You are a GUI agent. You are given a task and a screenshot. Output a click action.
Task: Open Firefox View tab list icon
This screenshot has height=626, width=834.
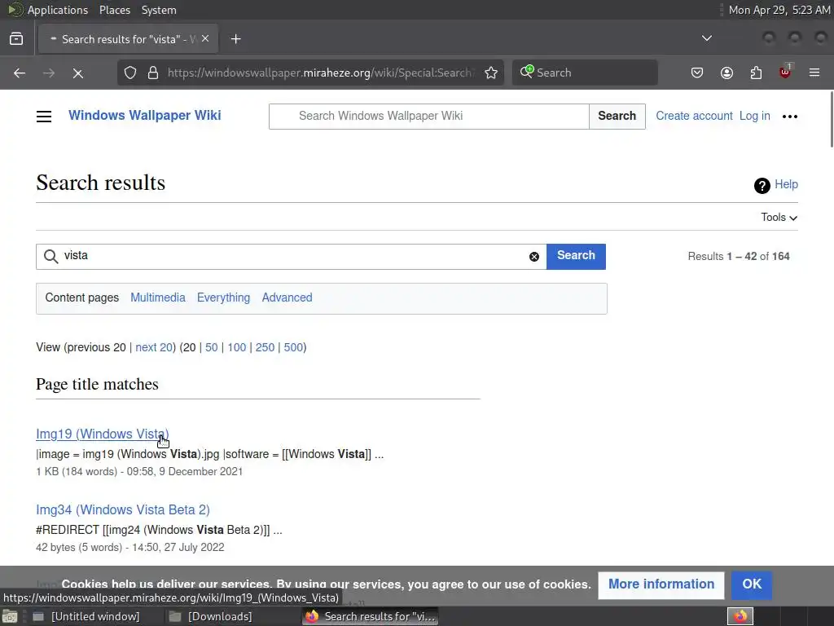coord(16,39)
